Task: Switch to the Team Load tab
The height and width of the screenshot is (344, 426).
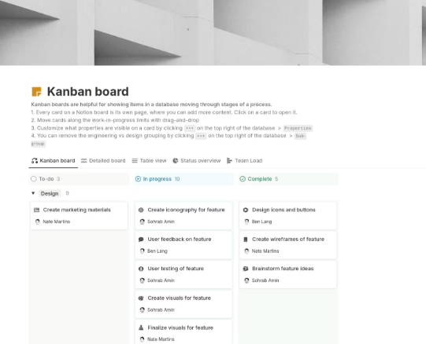Action: tap(245, 161)
